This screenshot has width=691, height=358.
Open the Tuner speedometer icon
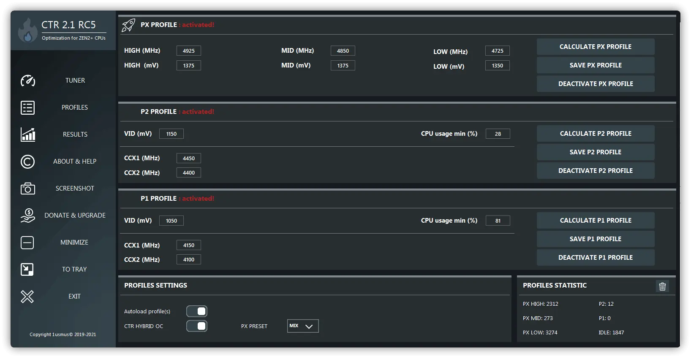click(28, 81)
